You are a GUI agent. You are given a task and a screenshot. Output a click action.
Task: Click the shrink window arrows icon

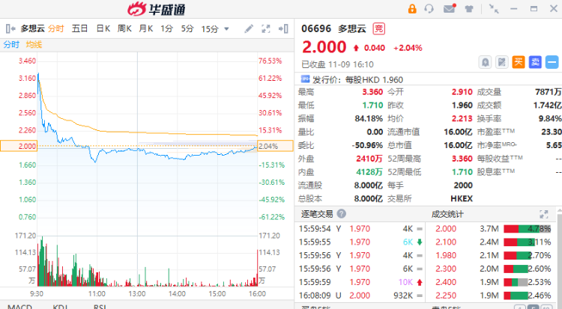495,9
